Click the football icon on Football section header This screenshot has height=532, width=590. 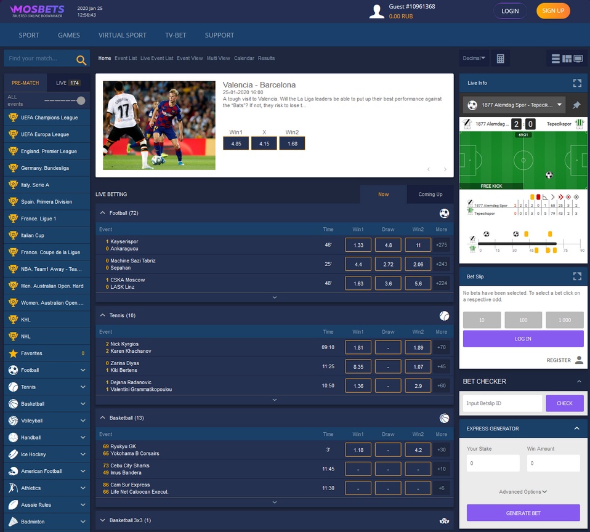(x=444, y=213)
